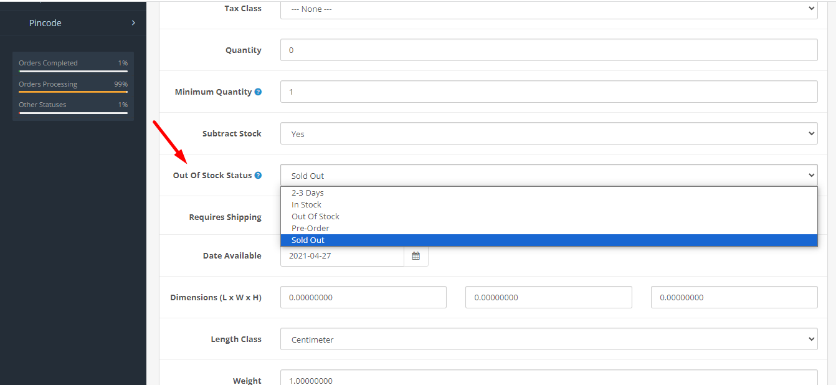Open the Date Available calendar picker
Screen dimensions: 836x385
(x=416, y=255)
